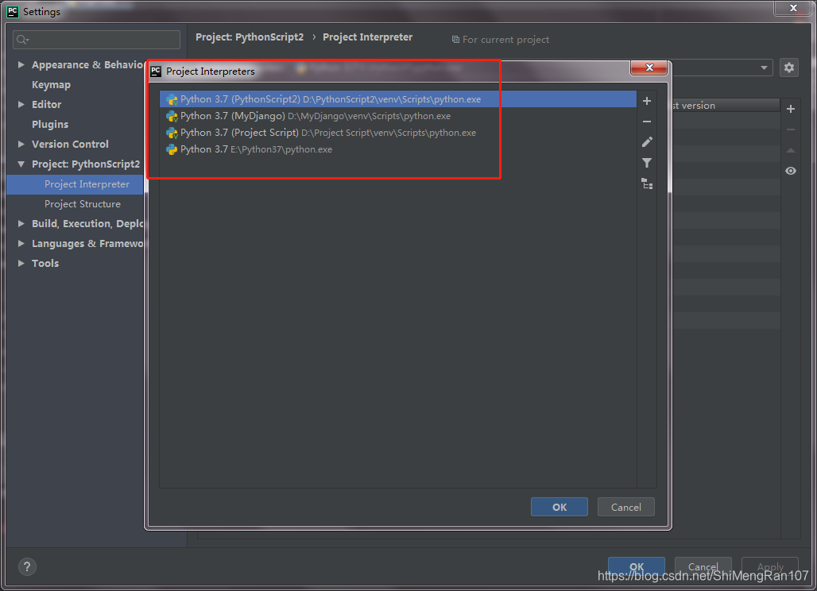The image size is (817, 591).
Task: Click Apply in the Settings window
Action: 770,566
